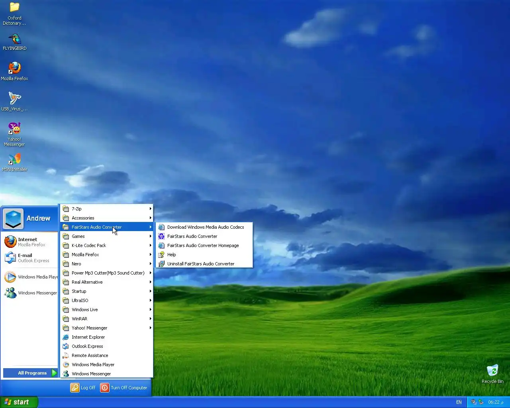The image size is (510, 408).
Task: Open Power Mp3 Cutter(Mp3 Sound Cutter) folder
Action: 107,273
